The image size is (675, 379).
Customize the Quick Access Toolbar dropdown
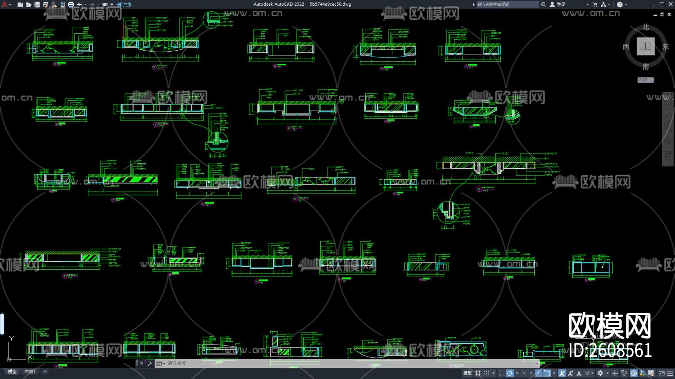click(x=112, y=4)
